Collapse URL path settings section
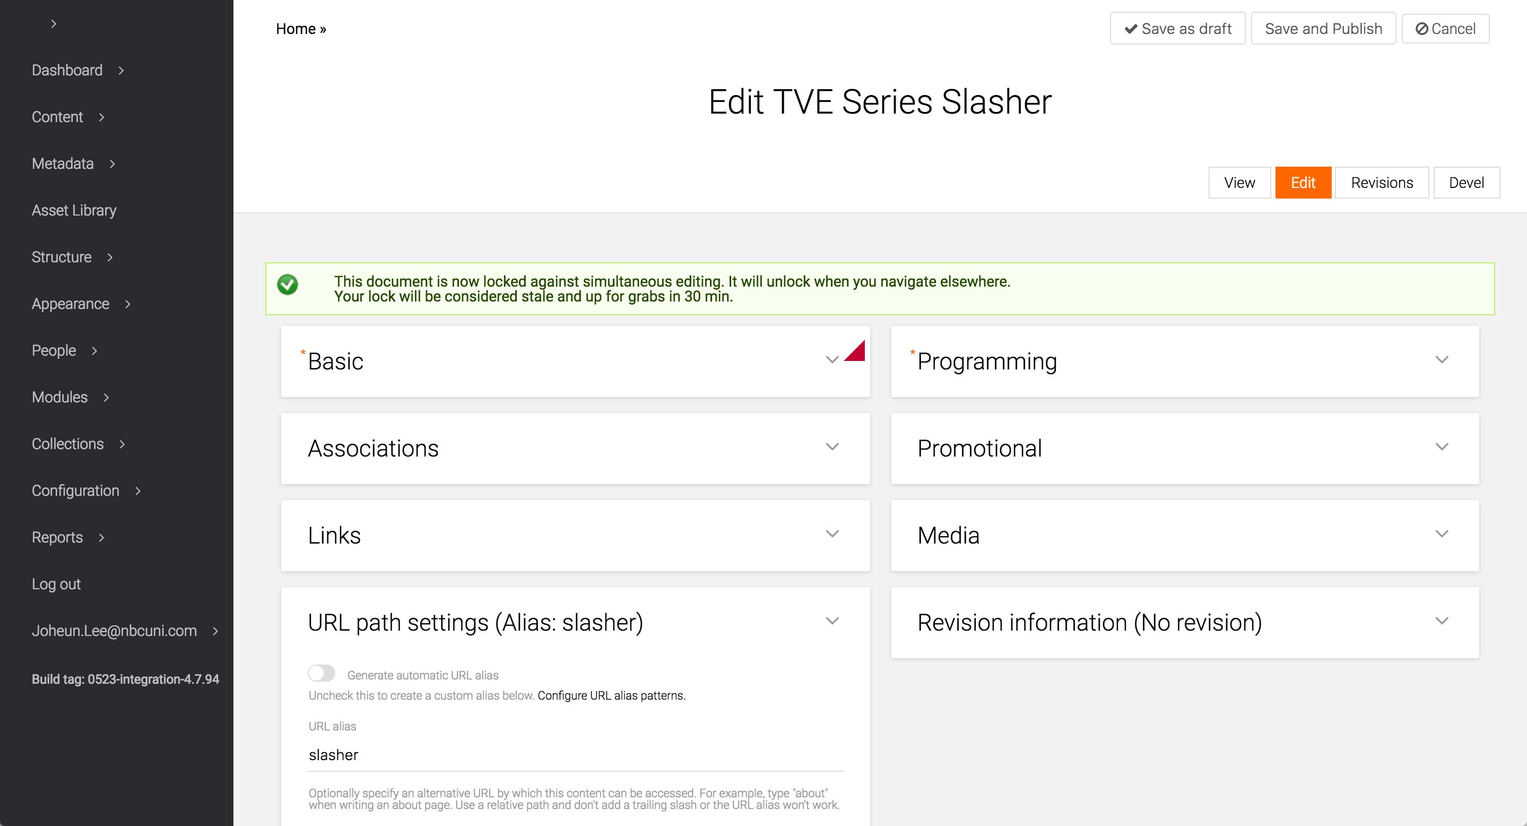This screenshot has width=1527, height=826. point(832,622)
